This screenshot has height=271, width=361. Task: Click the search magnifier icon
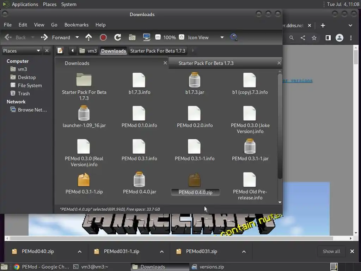[x=234, y=37]
